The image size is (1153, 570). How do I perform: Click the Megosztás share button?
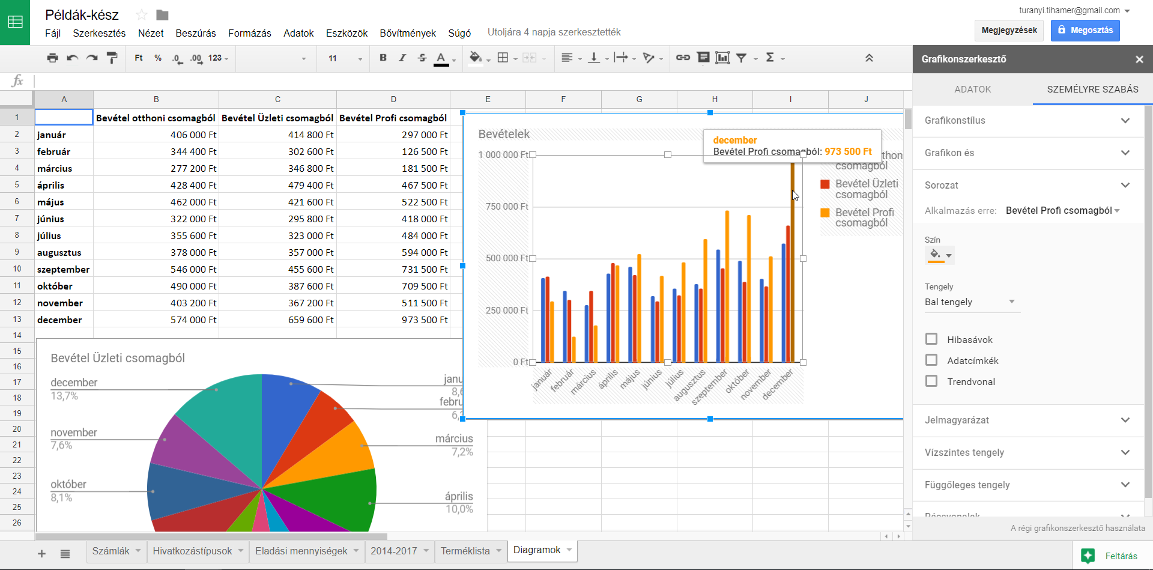pos(1085,30)
